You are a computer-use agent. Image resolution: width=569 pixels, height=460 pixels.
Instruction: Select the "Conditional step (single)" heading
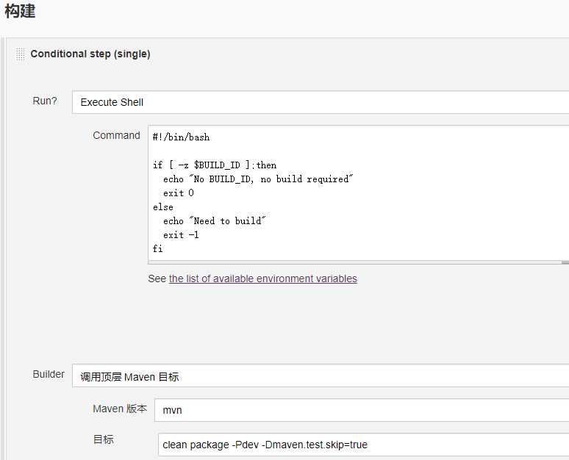pos(90,54)
